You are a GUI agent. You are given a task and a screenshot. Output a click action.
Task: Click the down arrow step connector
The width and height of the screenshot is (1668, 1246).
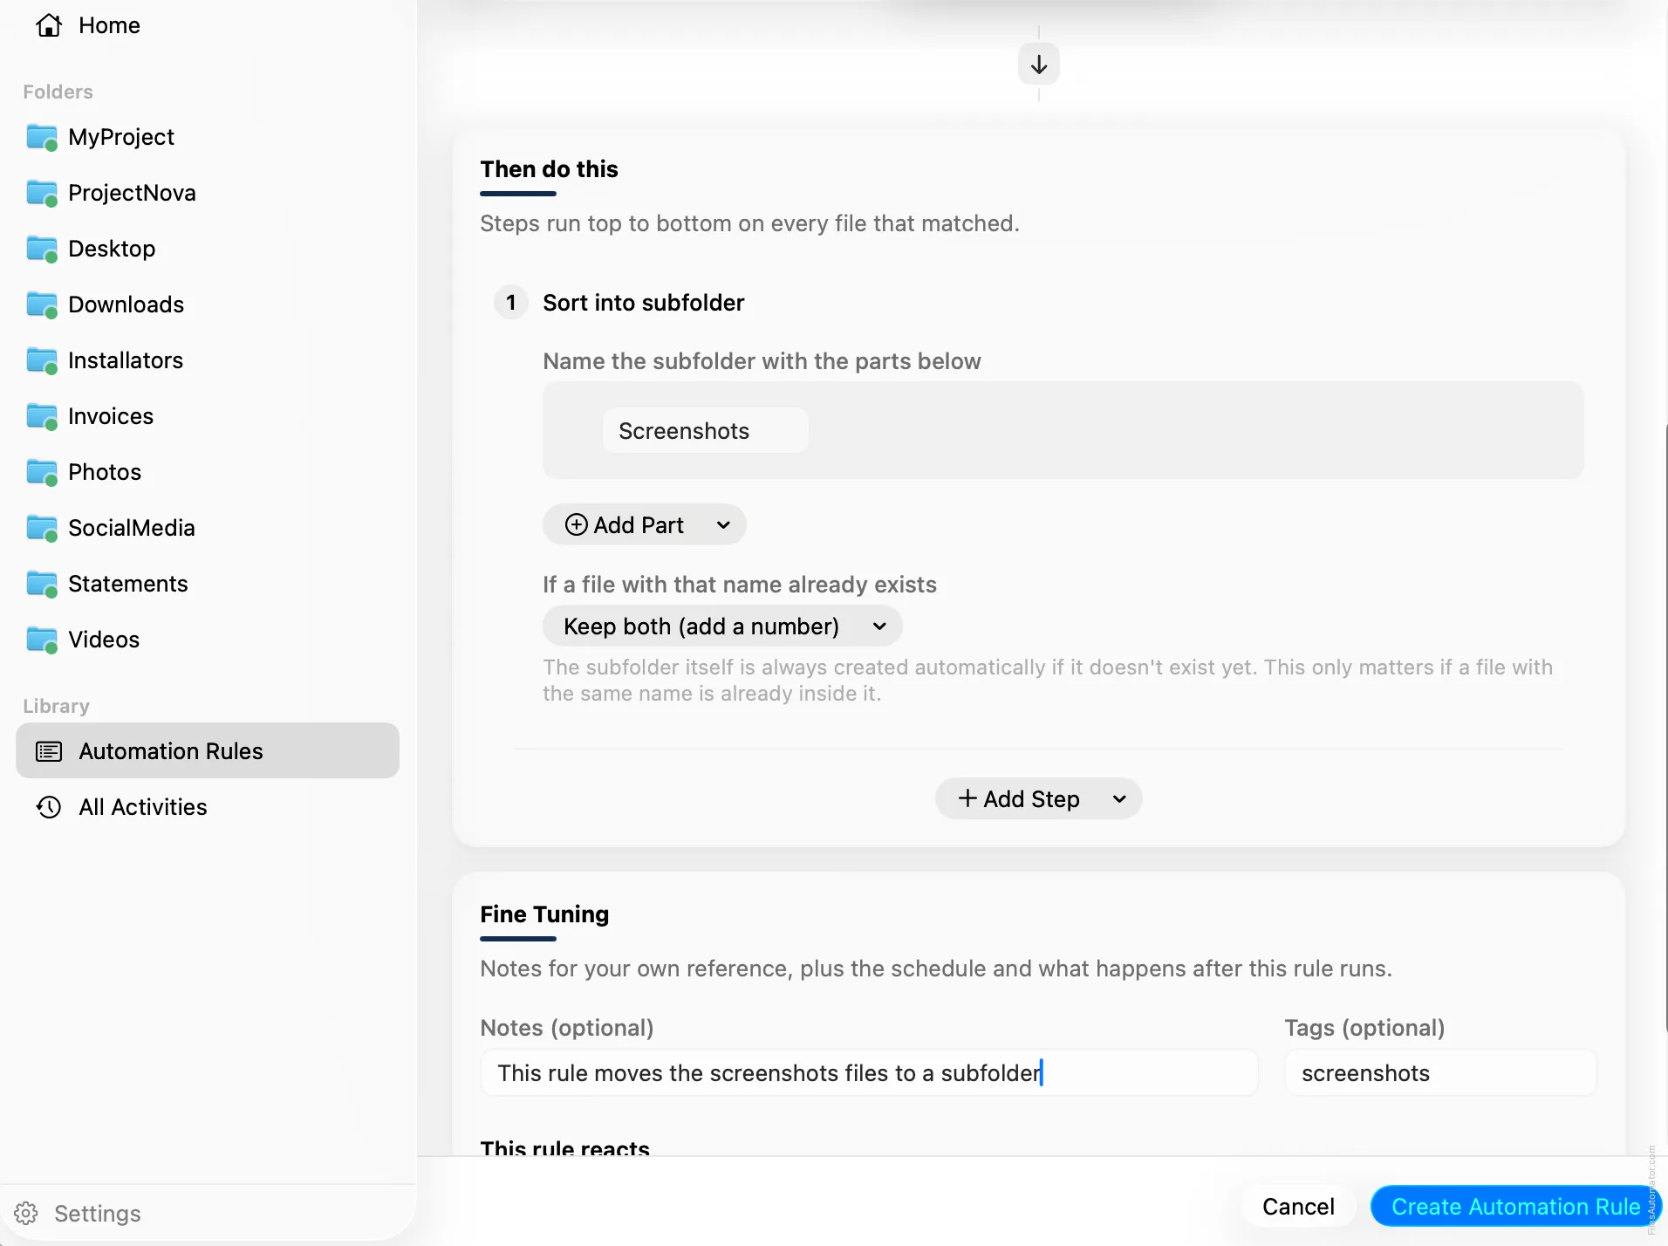coord(1039,65)
